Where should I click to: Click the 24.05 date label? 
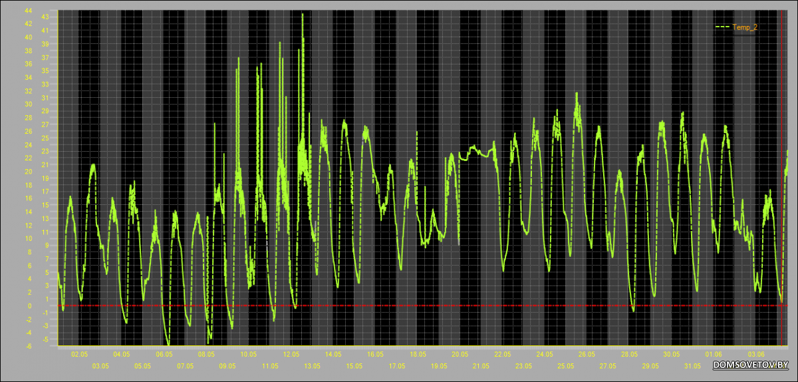545,355
